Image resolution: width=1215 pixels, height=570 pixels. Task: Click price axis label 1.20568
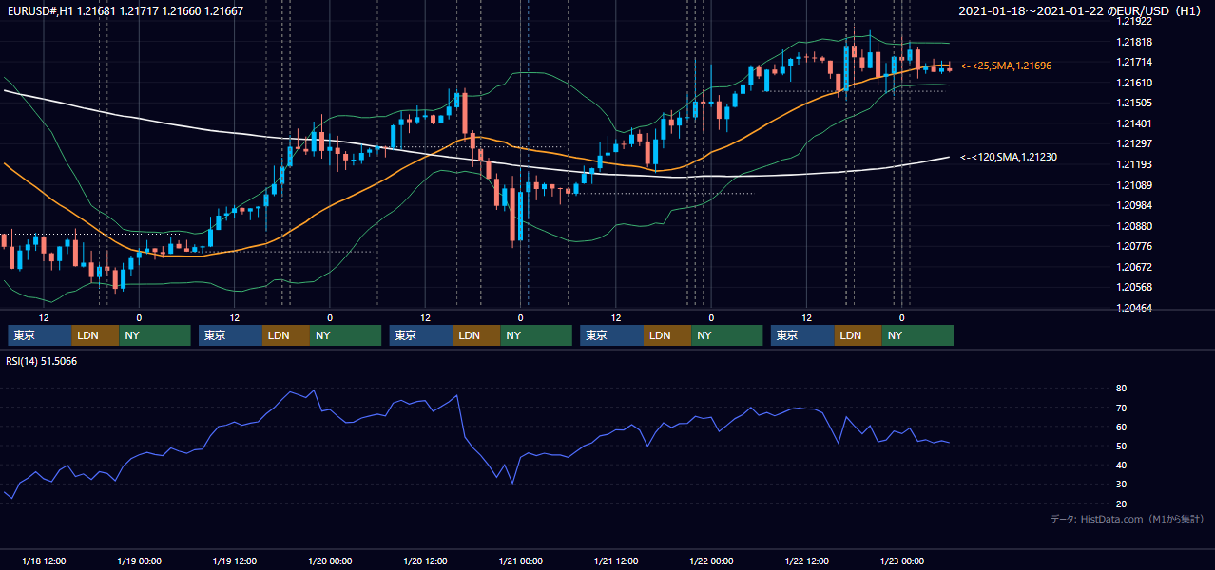(1134, 287)
